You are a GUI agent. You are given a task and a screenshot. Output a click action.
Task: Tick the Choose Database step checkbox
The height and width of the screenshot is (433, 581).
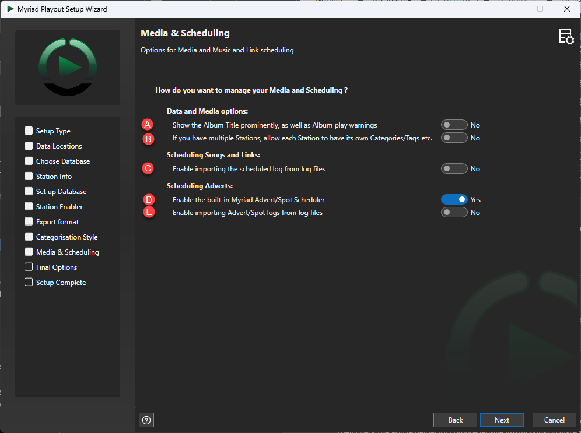(29, 161)
